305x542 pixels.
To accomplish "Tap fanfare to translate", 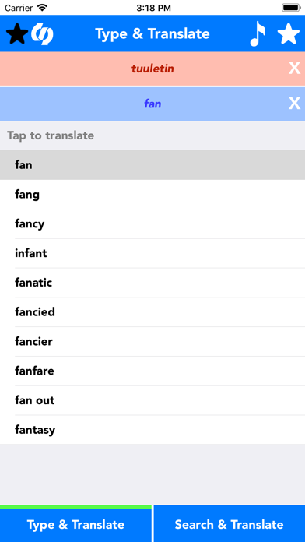I will tap(152, 371).
